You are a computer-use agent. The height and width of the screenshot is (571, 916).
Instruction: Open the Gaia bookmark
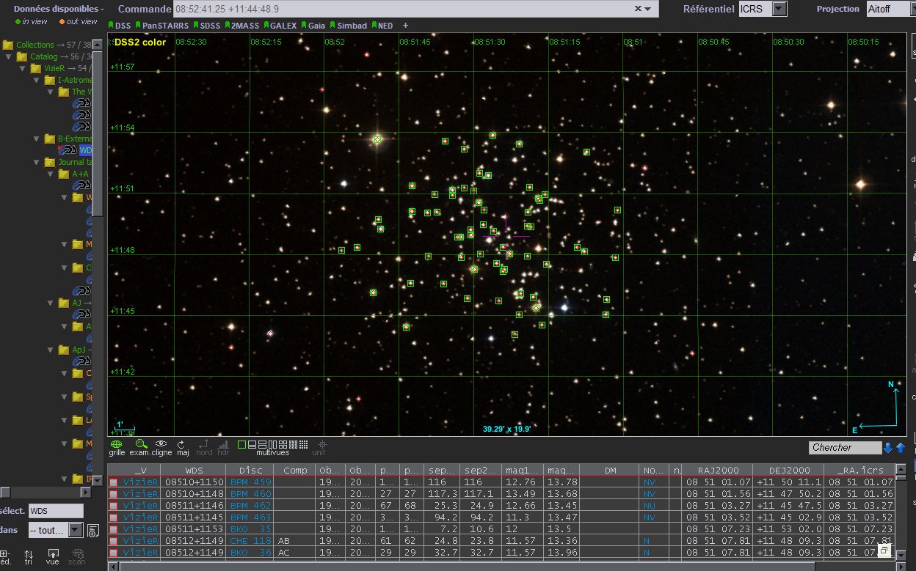313,26
